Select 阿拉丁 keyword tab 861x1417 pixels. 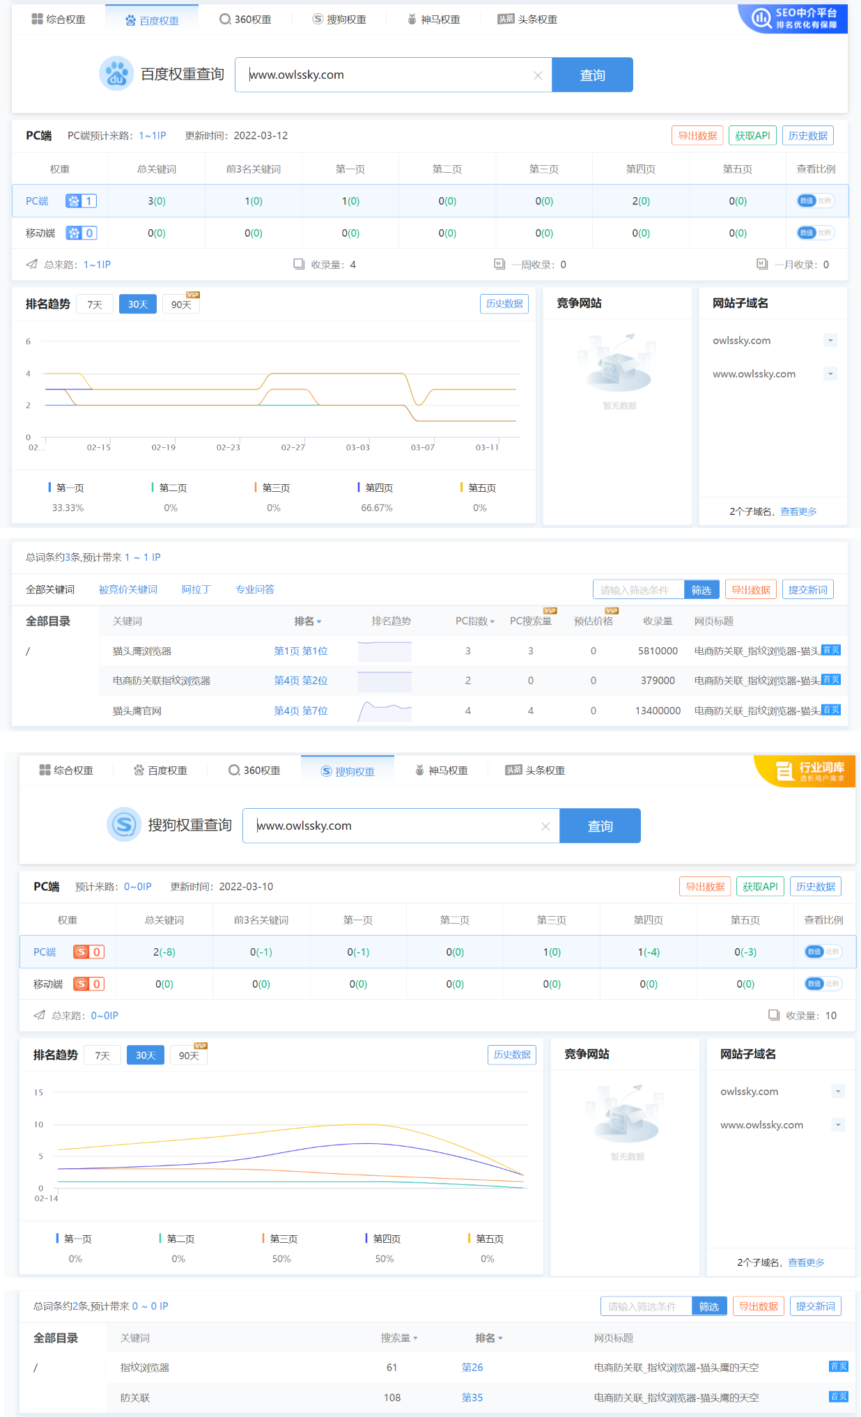click(x=196, y=589)
